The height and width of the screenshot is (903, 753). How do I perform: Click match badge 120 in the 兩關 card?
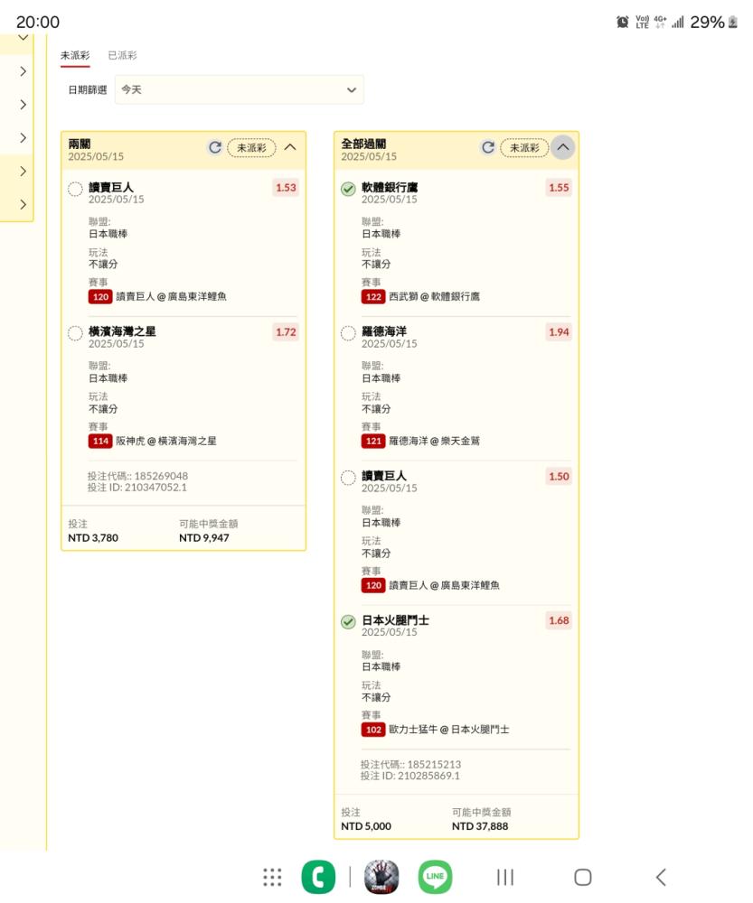(100, 296)
